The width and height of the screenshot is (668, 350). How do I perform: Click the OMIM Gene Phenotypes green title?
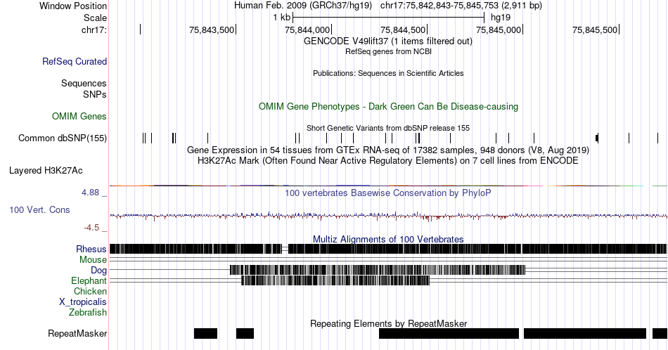point(388,106)
